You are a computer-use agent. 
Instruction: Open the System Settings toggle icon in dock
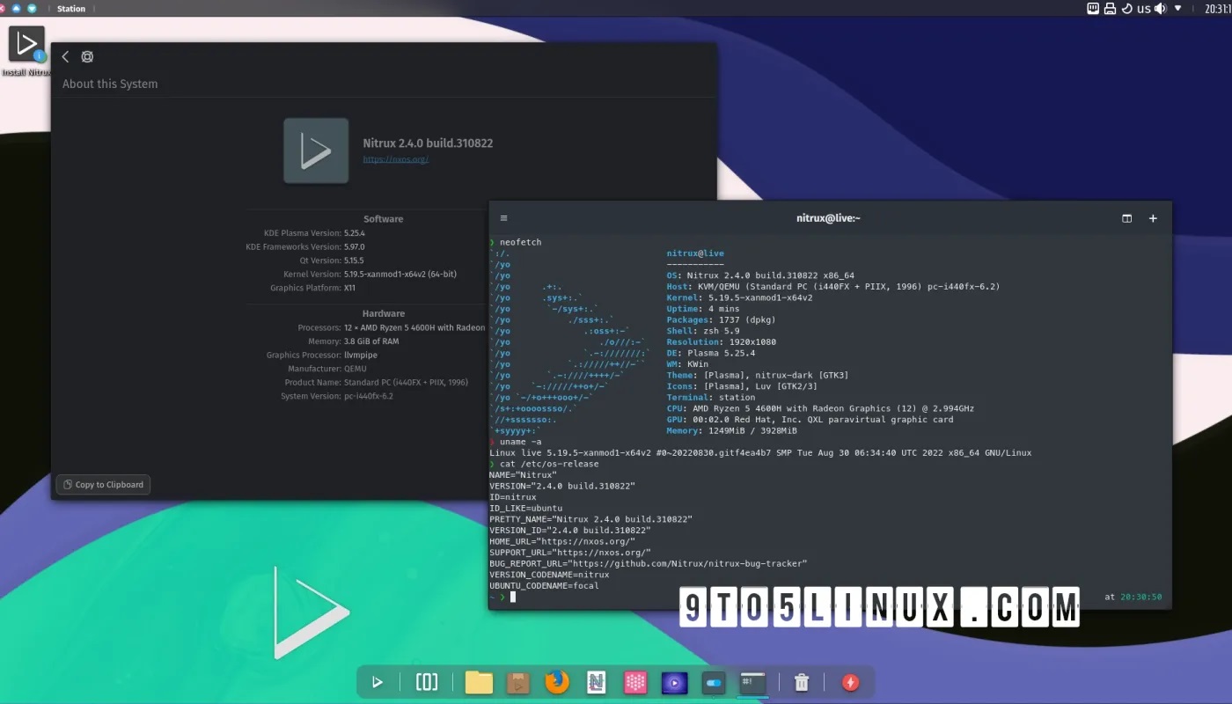(x=714, y=682)
